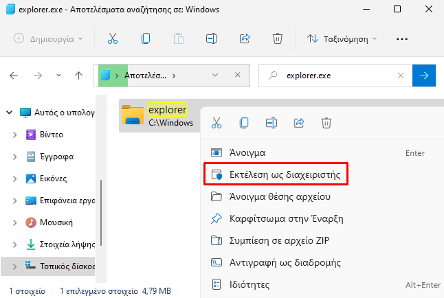Screen dimensions: 444x298
Task: Select Τοπικός δίσκος in navigation pane
Action: [x=60, y=266]
